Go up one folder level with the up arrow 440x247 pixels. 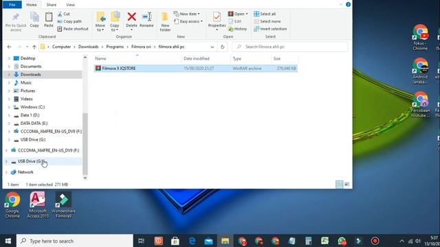point(34,47)
